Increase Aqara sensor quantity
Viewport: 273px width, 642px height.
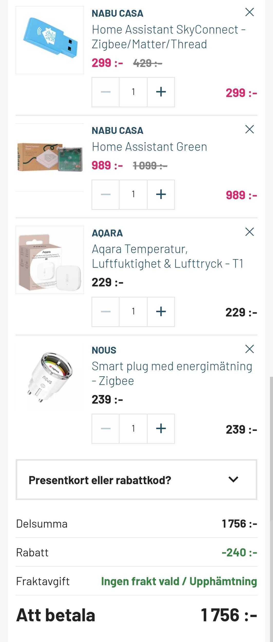click(x=161, y=312)
